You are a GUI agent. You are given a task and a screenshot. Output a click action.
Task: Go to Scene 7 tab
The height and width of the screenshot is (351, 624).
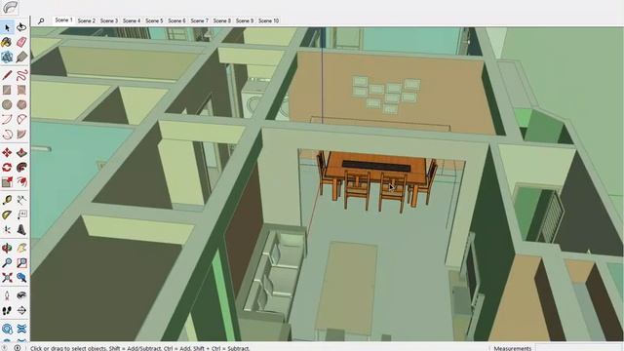coord(200,20)
